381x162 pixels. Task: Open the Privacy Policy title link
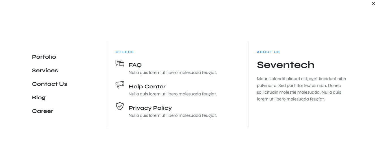click(150, 108)
